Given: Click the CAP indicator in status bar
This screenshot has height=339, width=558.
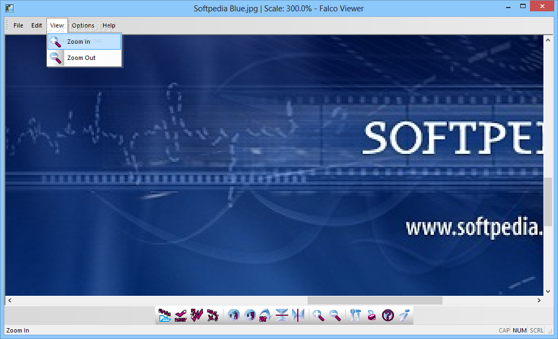Looking at the screenshot, I should [504, 330].
